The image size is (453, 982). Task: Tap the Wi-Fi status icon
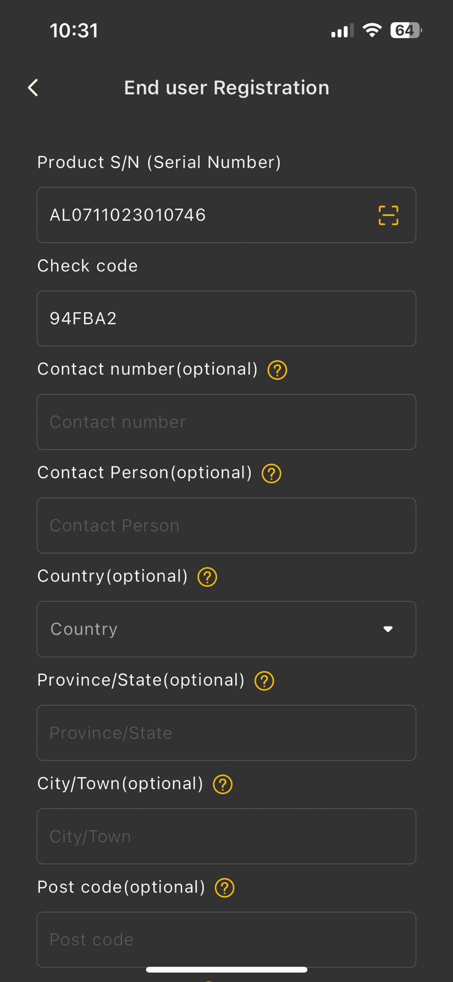[x=372, y=30]
